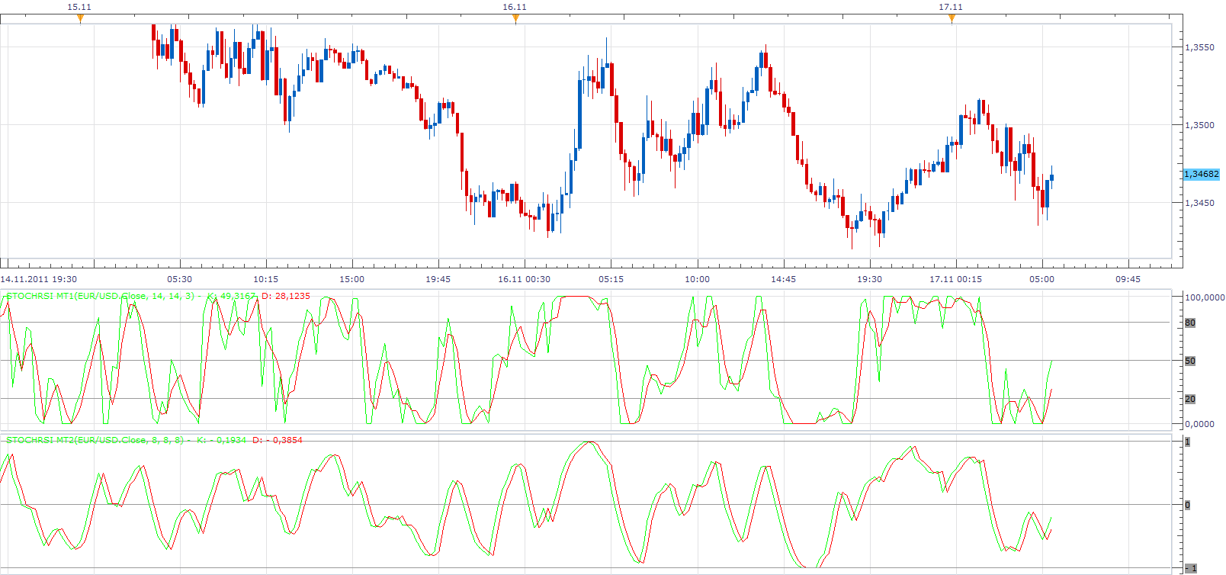Click the 80 level label on StochRSI
Image resolution: width=1226 pixels, height=575 pixels.
pos(1190,323)
